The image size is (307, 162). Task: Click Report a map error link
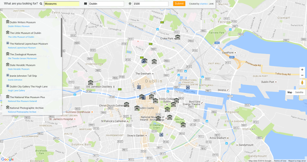[x=297, y=161]
